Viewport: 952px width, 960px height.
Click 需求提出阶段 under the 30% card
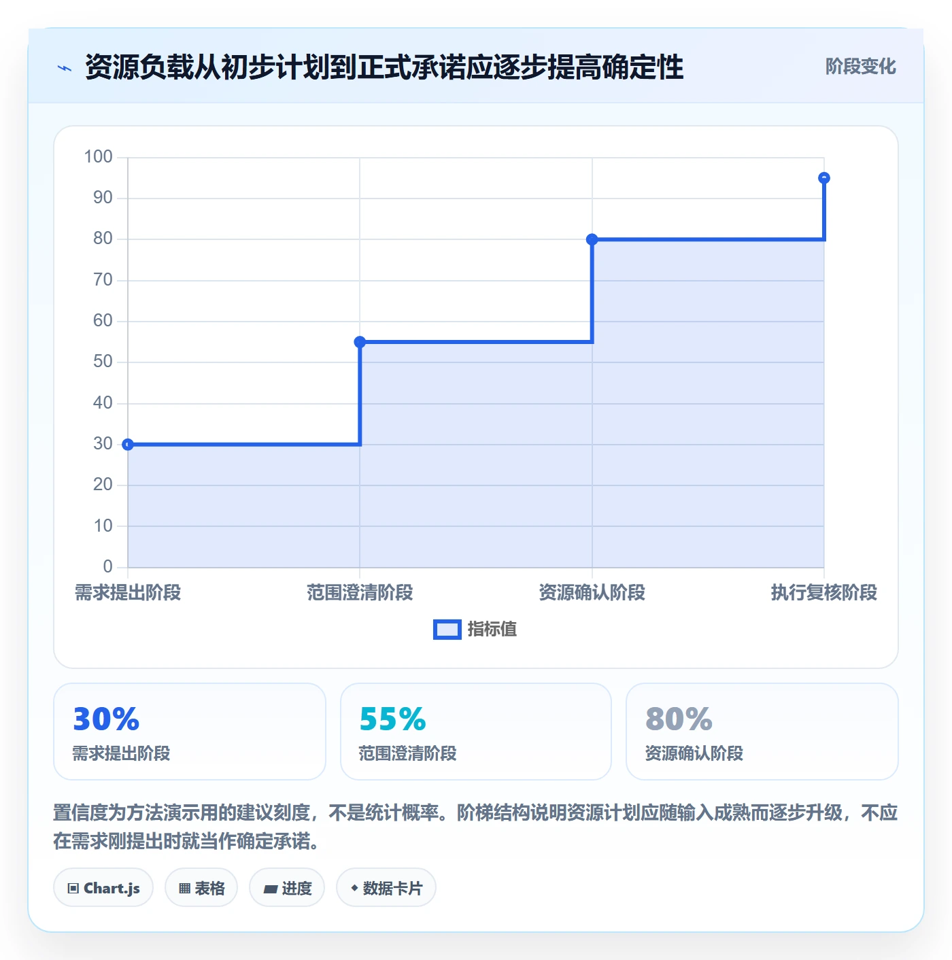click(x=122, y=753)
